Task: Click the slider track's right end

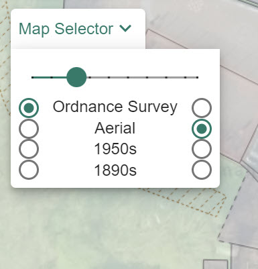Action: [x=197, y=77]
